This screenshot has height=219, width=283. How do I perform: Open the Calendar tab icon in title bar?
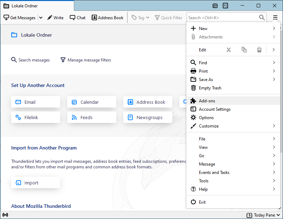click(x=215, y=6)
